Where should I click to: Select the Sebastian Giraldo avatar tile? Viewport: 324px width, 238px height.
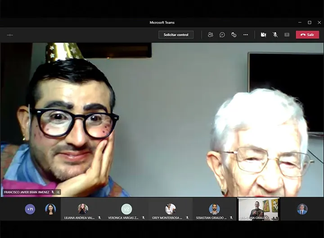click(x=214, y=209)
